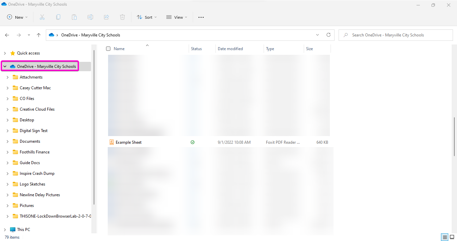Sort by the Type column header
This screenshot has width=457, height=241.
pos(270,49)
